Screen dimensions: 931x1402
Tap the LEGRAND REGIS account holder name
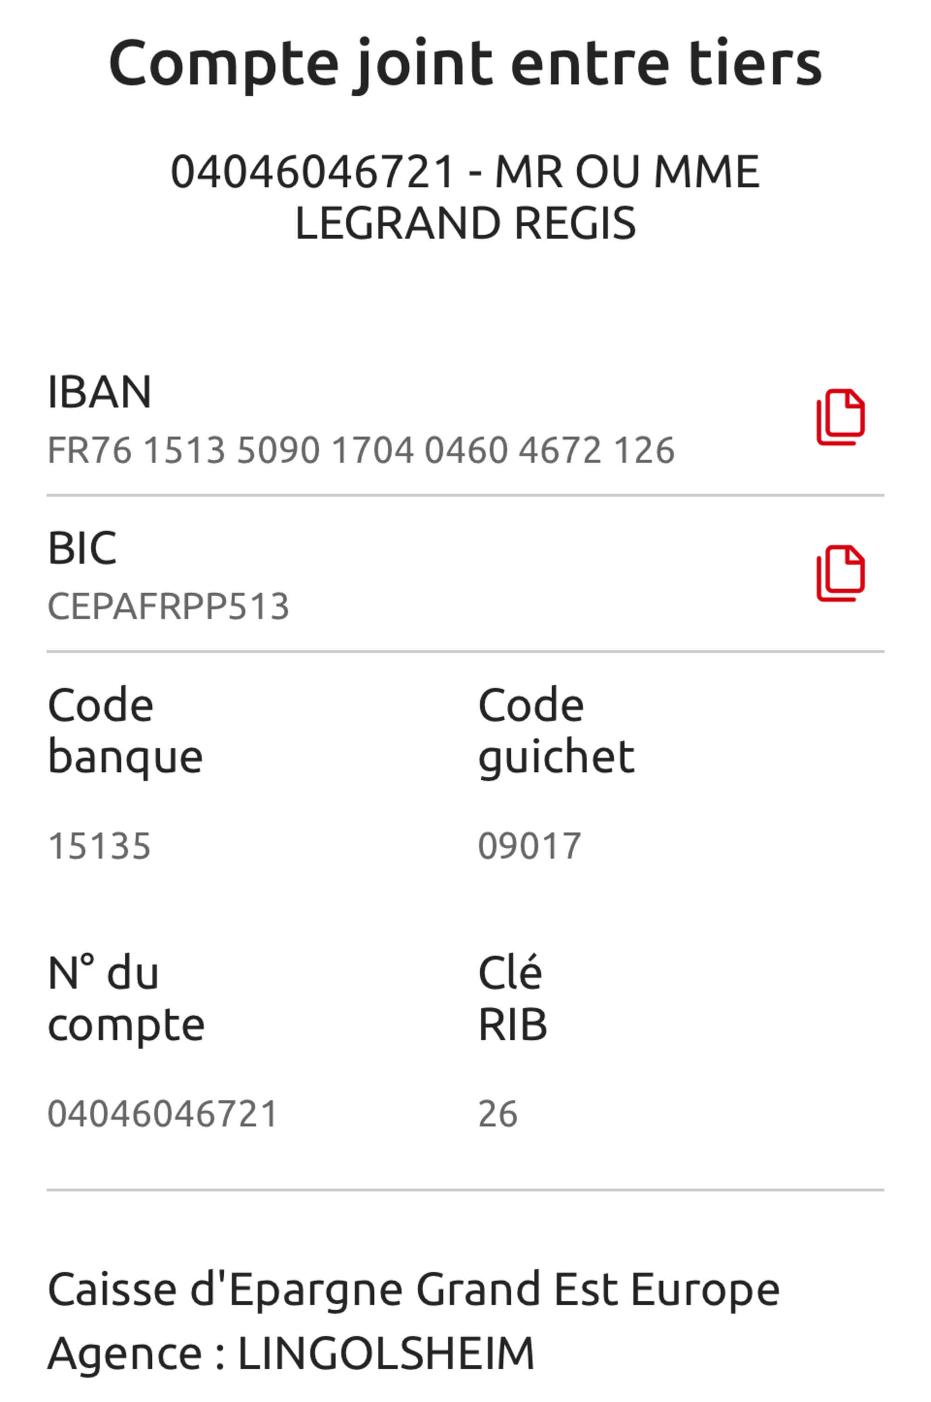[x=465, y=224]
